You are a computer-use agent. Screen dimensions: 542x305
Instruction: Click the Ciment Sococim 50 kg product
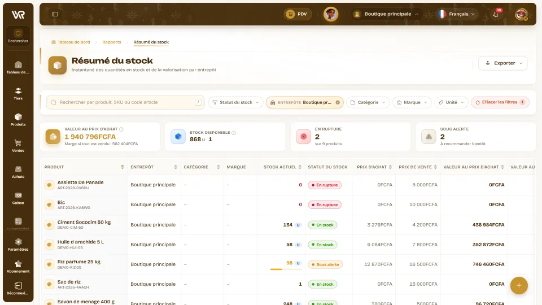point(84,222)
